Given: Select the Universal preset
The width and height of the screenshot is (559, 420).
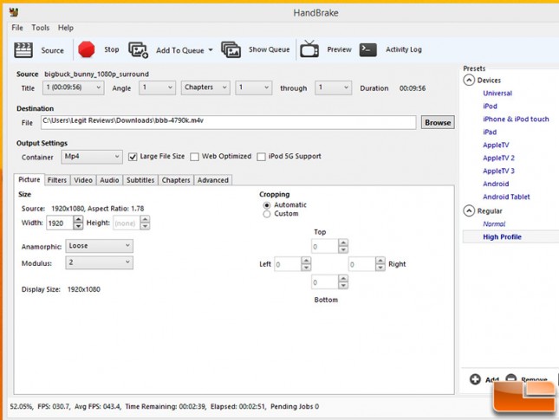Looking at the screenshot, I should click(497, 94).
